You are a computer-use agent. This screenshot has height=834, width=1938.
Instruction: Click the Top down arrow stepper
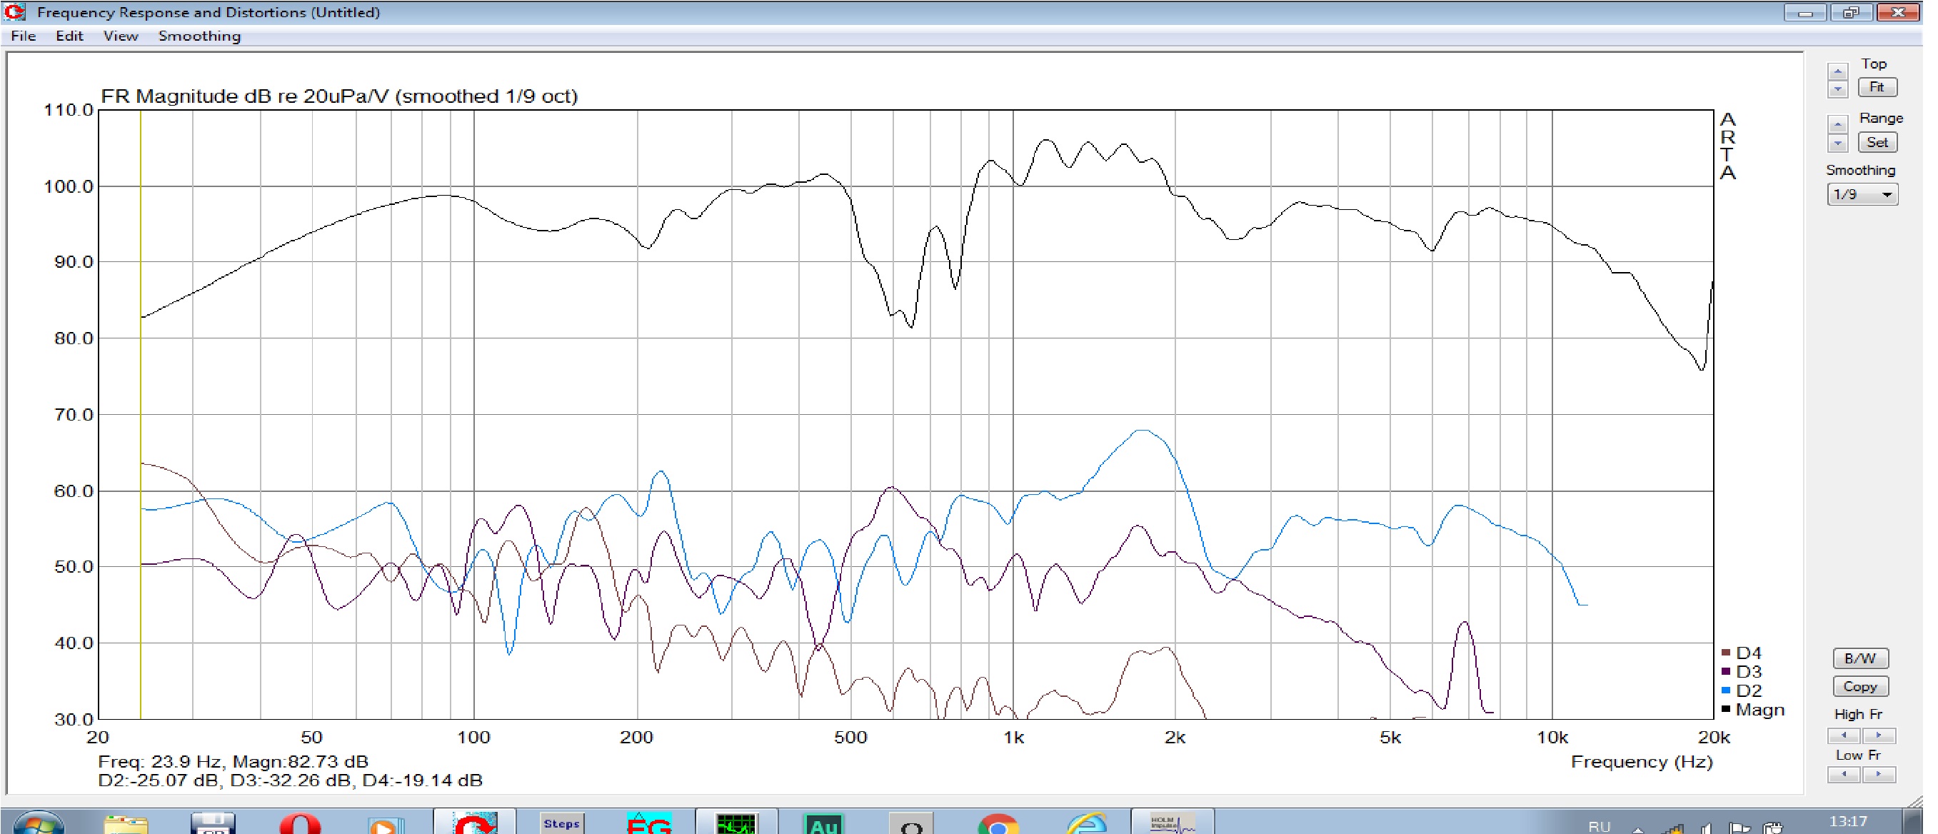tap(1837, 89)
